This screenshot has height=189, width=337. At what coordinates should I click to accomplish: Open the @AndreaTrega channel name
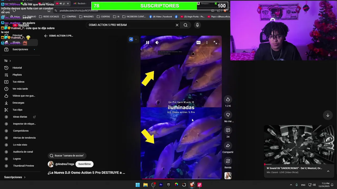tap(65, 164)
